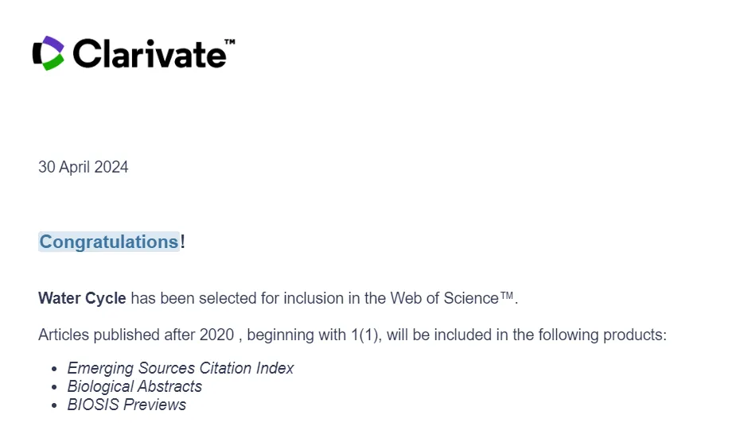Screen dimensions: 736x434
Task: Click the trademark symbol beside Clarivate
Action: 229,41
